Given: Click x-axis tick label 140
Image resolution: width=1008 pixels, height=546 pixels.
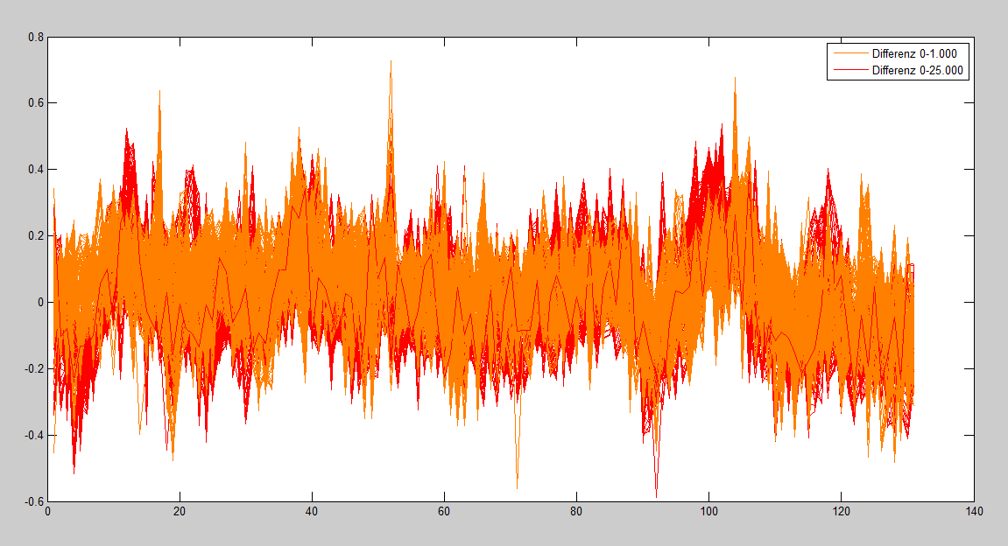Looking at the screenshot, I should (x=974, y=512).
